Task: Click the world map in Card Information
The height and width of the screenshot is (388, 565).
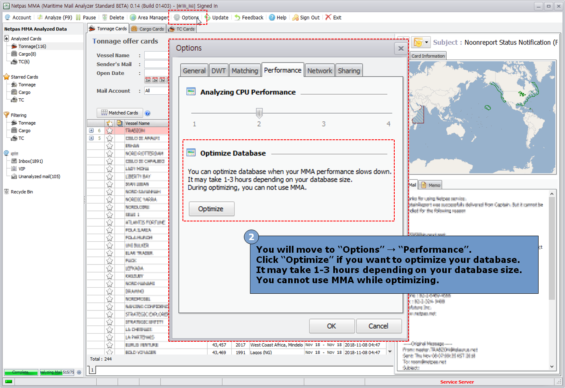Action: (x=482, y=117)
